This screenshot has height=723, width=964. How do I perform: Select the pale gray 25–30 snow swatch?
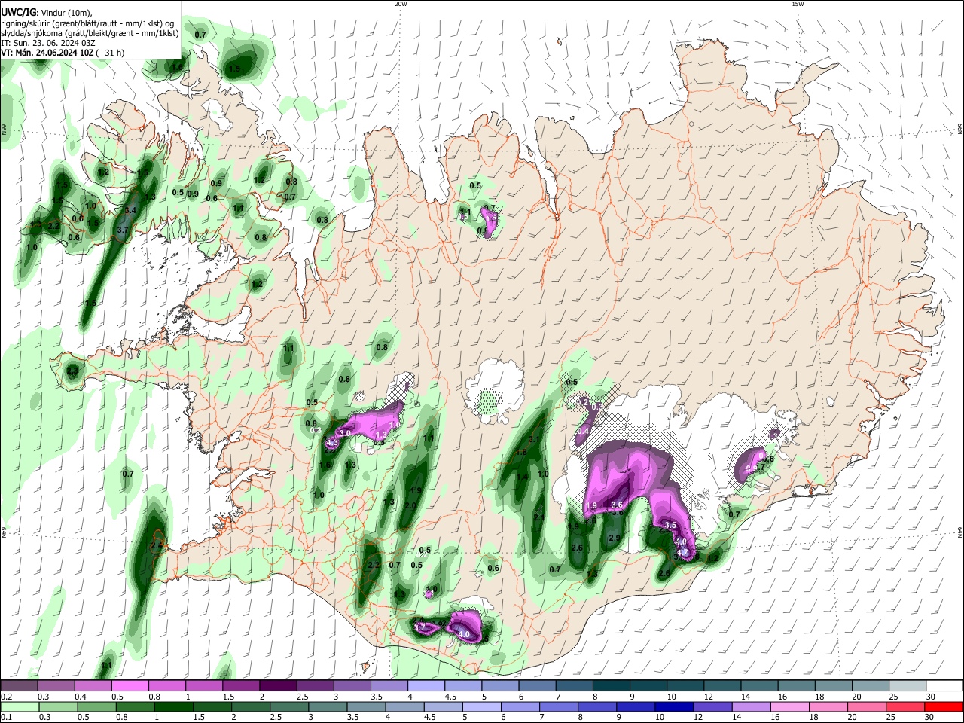point(907,686)
